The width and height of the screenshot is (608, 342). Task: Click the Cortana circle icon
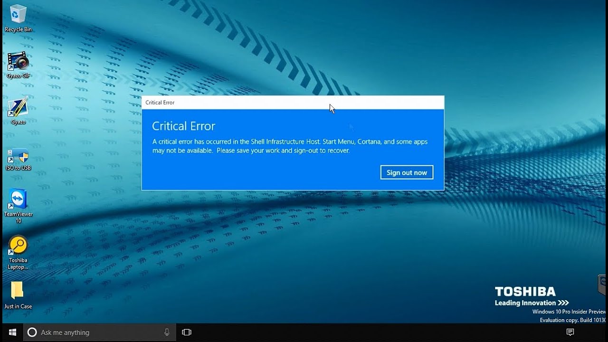pyautogui.click(x=32, y=332)
